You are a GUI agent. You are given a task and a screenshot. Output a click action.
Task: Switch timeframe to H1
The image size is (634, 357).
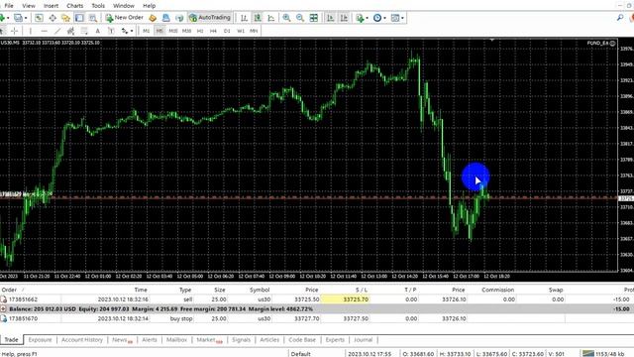tap(200, 31)
